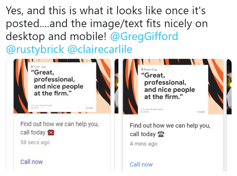Image resolution: width=237 pixels, height=176 pixels.
Task: Click the gray telephone emoji
Action: pos(161,134)
